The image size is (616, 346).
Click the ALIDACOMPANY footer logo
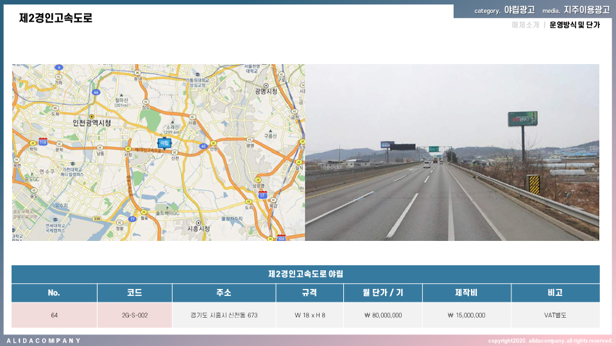(44, 340)
